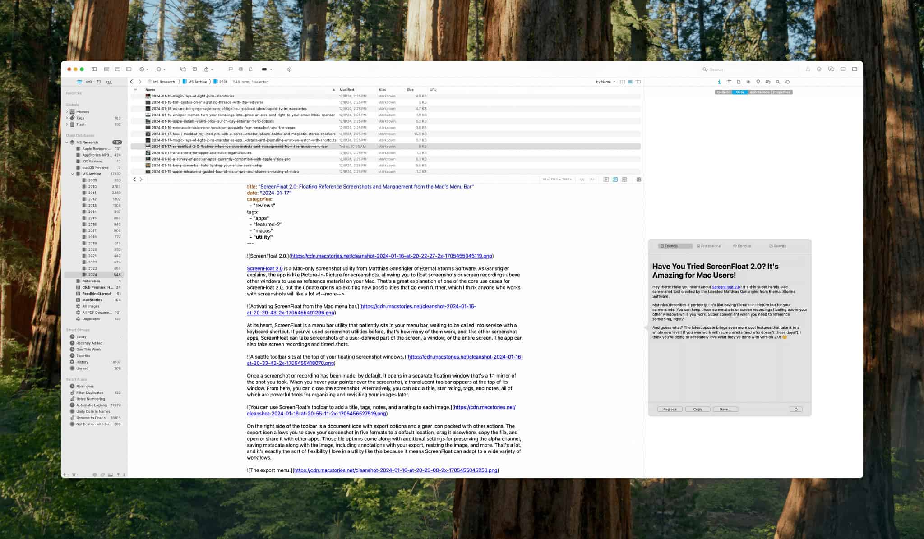Sort item list by Kind column
This screenshot has width=924, height=539.
(391, 90)
